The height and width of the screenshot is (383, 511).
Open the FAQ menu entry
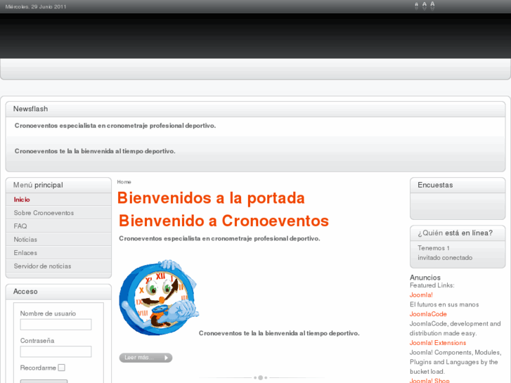58,226
